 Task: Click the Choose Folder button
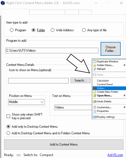point(111,49)
